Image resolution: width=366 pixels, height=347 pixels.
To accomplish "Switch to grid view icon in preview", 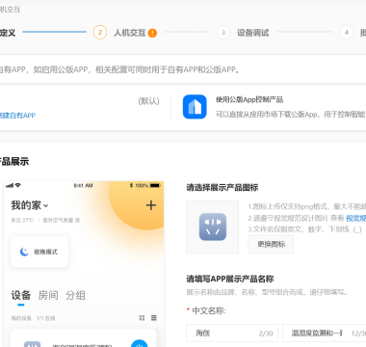I will [142, 318].
